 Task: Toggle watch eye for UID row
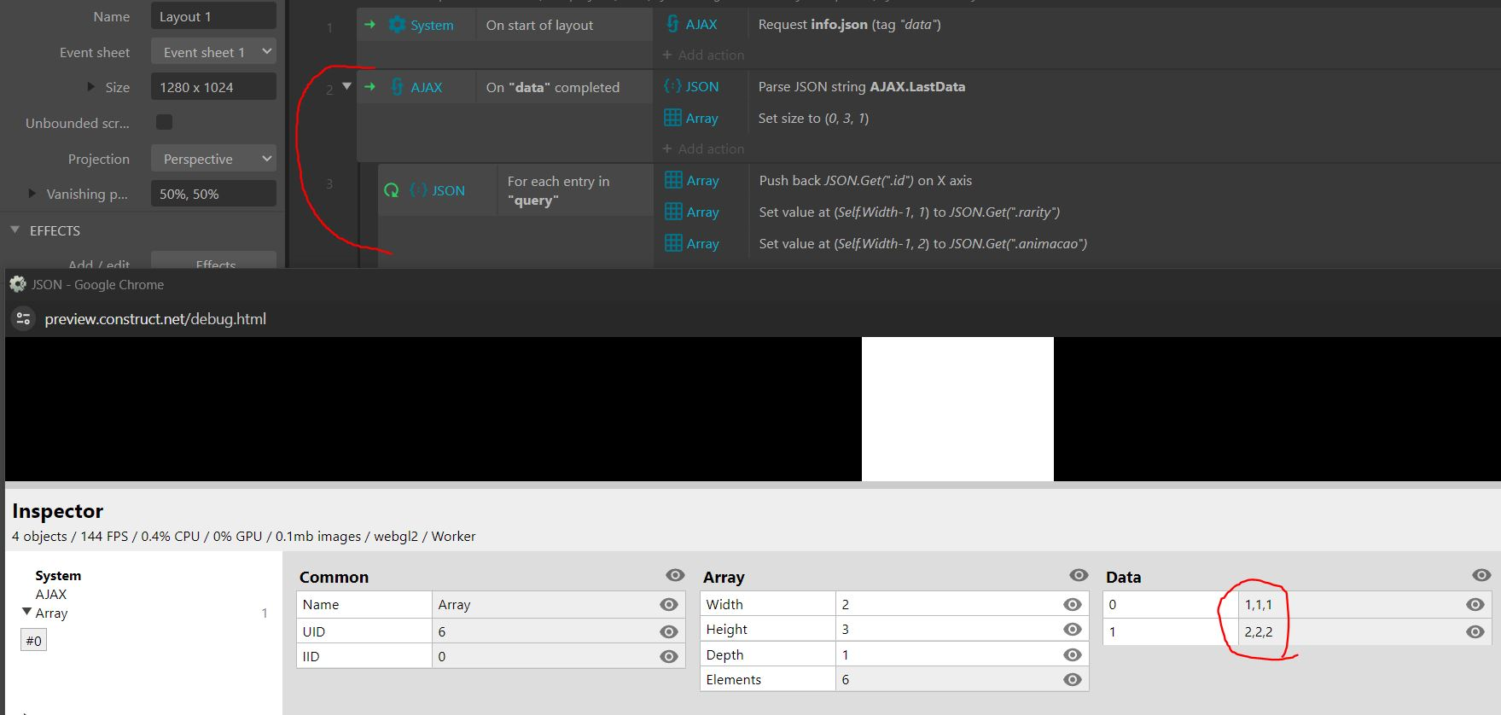pos(669,631)
